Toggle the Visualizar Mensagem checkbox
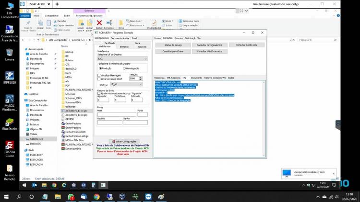360x202 pixels. pos(99,75)
